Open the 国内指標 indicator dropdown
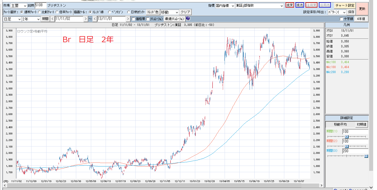The width and height of the screenshot is (377, 190). (x=225, y=6)
